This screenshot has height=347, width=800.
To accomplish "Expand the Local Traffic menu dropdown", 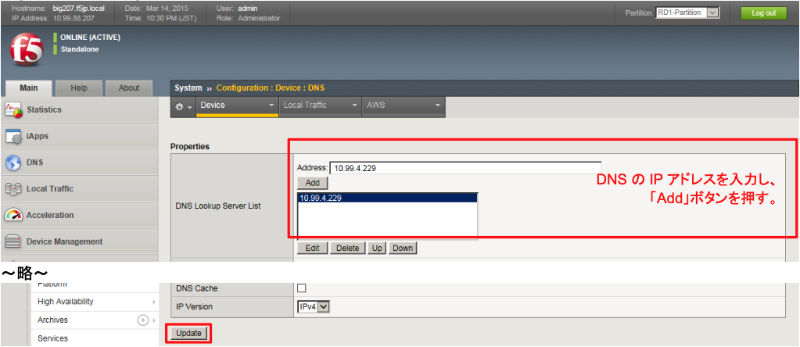I will [x=354, y=106].
